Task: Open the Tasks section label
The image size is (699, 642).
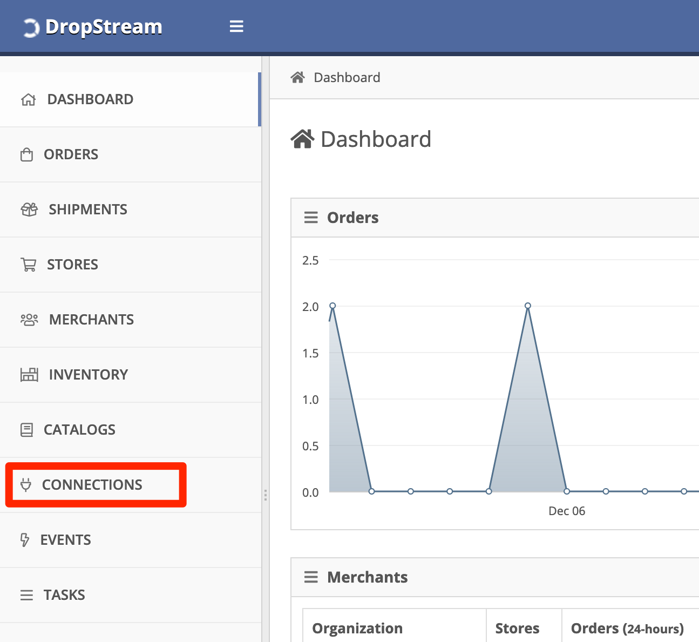Action: point(64,595)
